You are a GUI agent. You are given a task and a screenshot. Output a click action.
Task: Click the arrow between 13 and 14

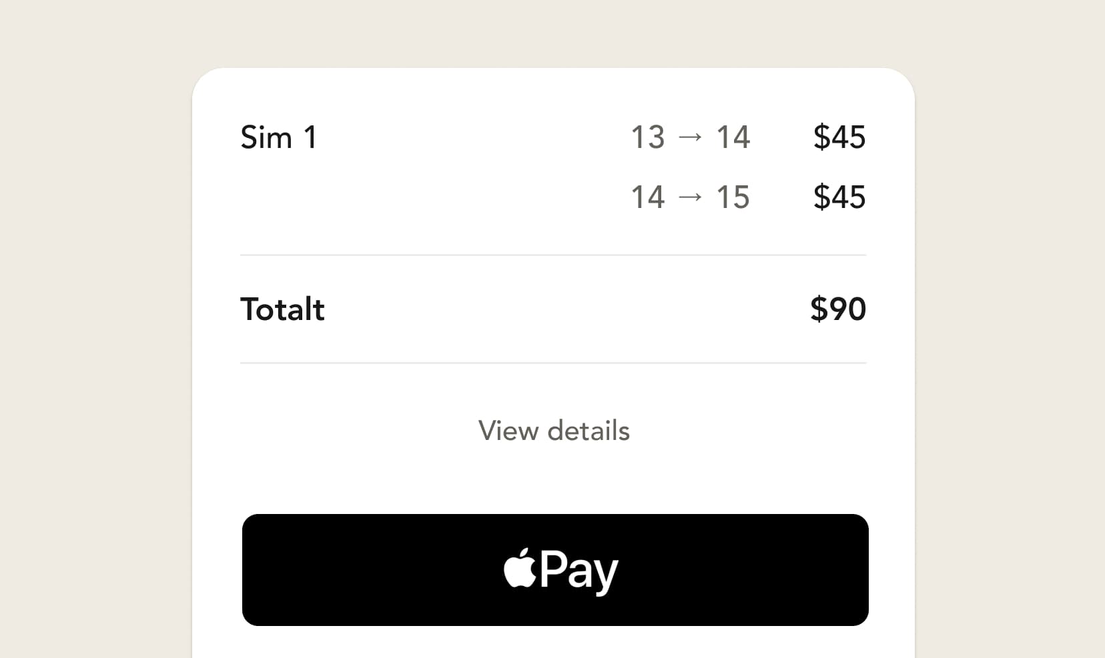(x=691, y=137)
